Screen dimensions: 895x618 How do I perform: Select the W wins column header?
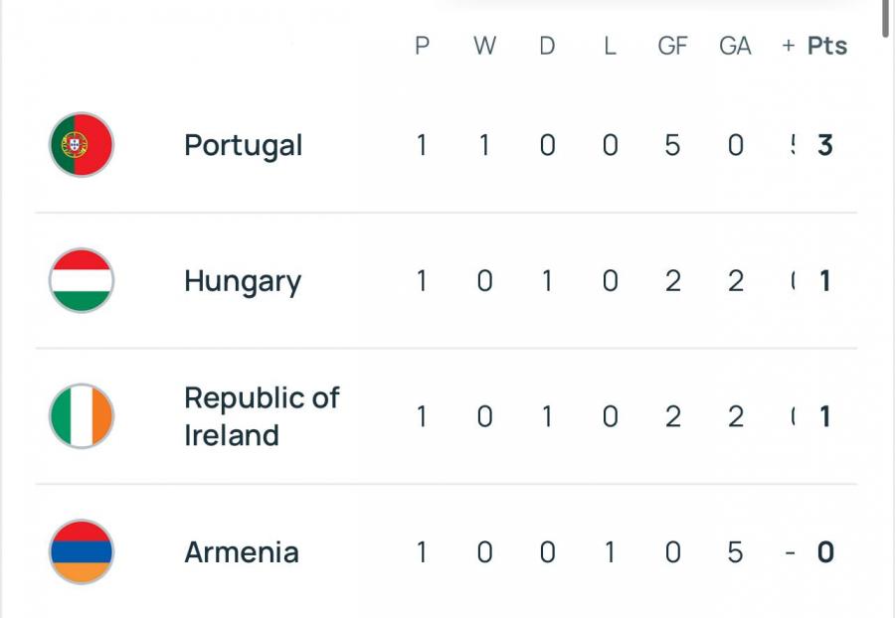click(484, 46)
